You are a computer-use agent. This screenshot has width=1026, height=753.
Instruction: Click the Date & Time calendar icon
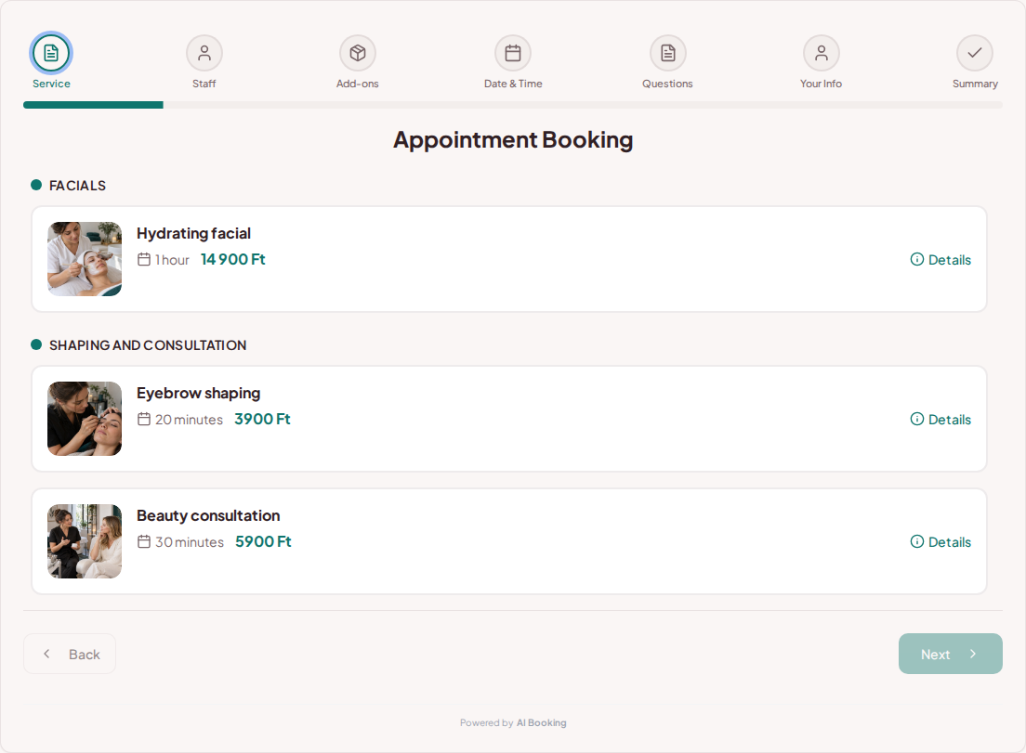point(513,53)
